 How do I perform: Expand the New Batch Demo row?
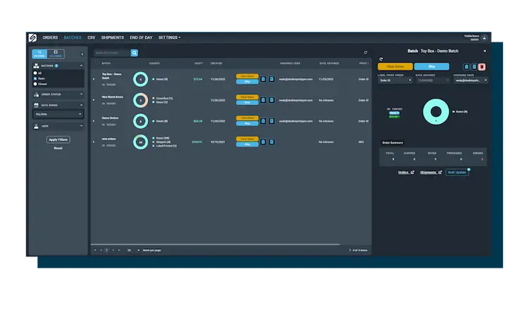[94, 101]
